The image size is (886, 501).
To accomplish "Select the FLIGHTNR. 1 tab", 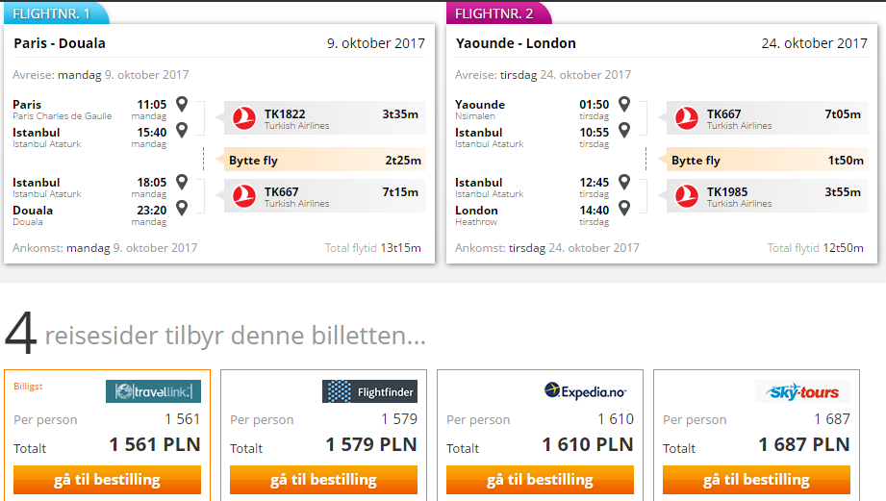I will (x=56, y=13).
